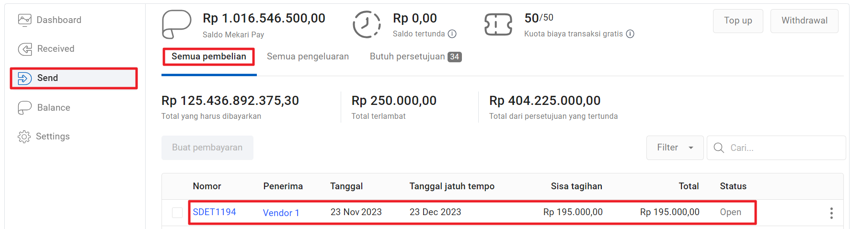Image resolution: width=851 pixels, height=229 pixels.
Task: Open invoice link SDET1194
Action: 214,212
